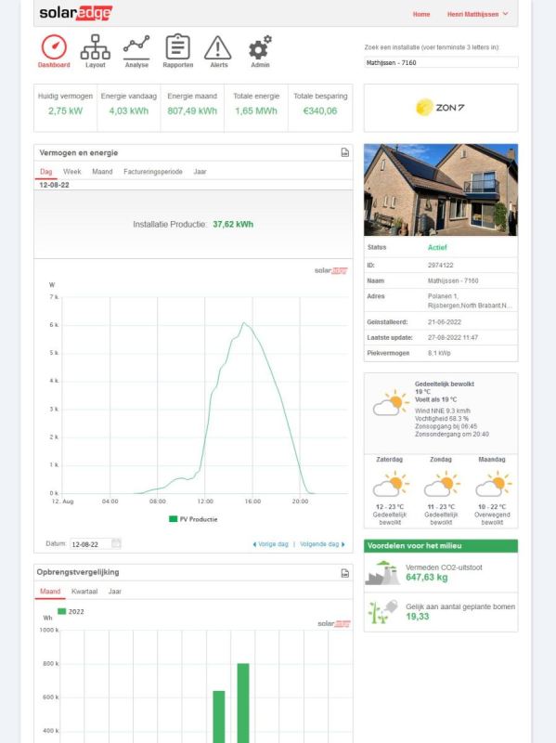Open the Admin gears icon
The height and width of the screenshot is (743, 556).
coord(260,47)
